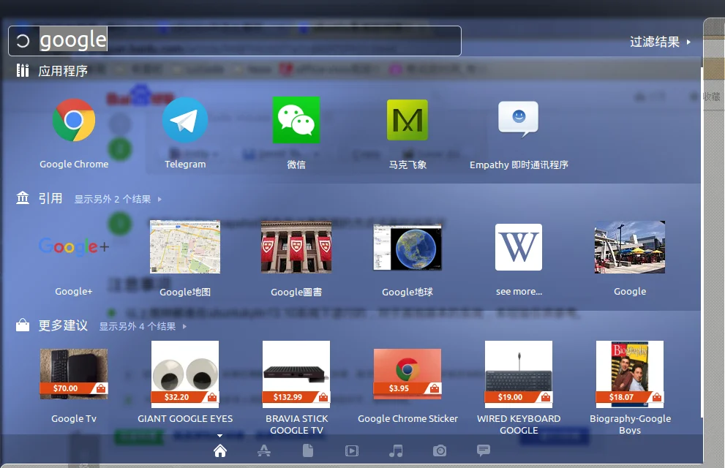The width and height of the screenshot is (725, 468).
Task: Open the Google campus photo result
Action: coord(630,247)
